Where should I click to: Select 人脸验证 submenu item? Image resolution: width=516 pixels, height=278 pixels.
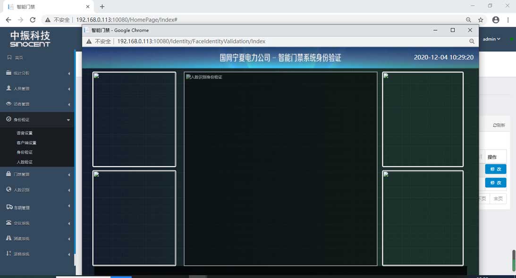tap(25, 162)
